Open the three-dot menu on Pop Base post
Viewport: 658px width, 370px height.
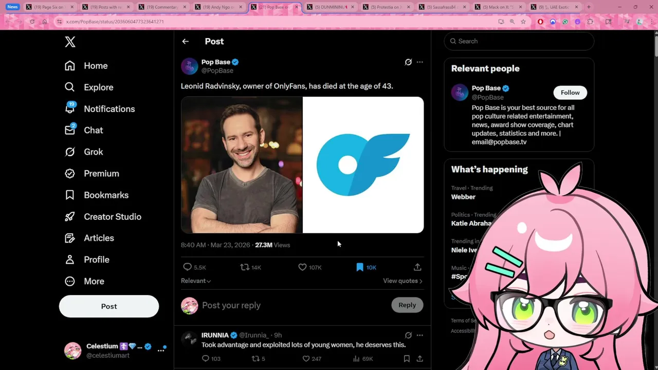coord(420,62)
